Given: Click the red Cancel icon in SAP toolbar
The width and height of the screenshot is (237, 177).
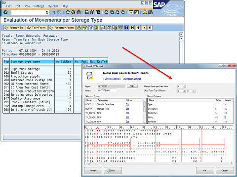Looking at the screenshot, I should click(79, 12).
